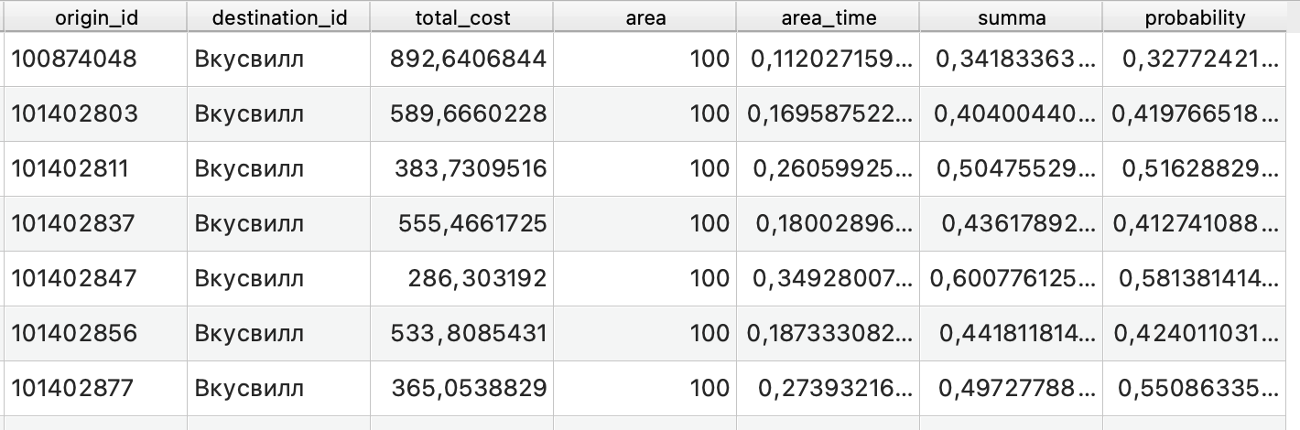Select area_time cell 0,112027159…
This screenshot has height=430, width=1300.
(829, 59)
